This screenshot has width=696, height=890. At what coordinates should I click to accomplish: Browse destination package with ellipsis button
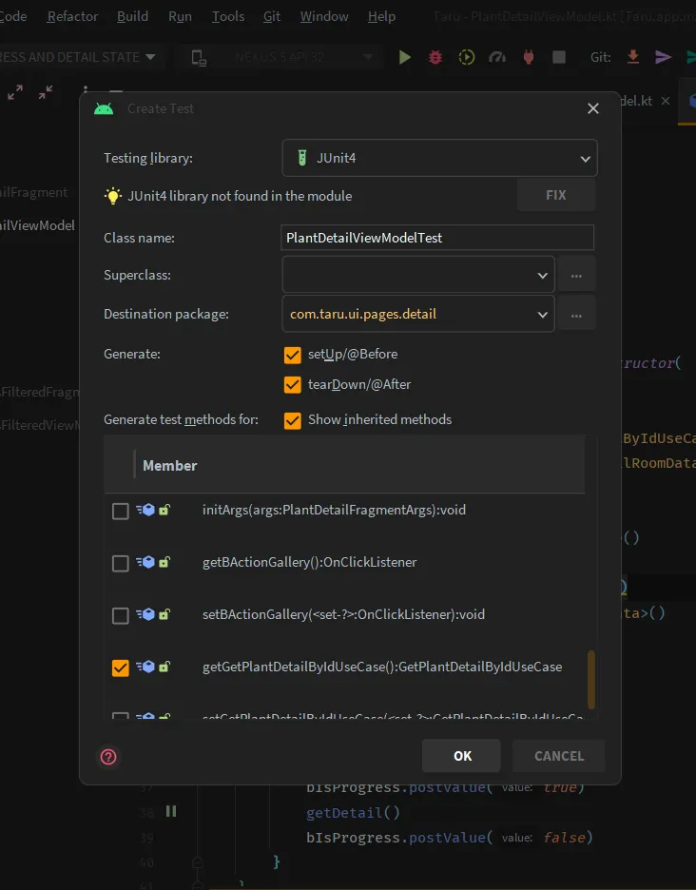point(576,315)
